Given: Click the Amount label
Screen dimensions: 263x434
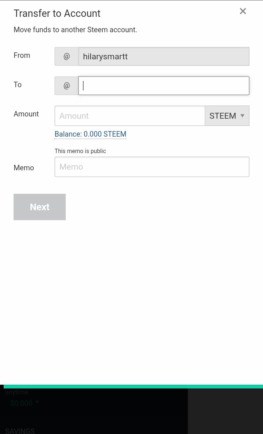Looking at the screenshot, I should tap(26, 114).
